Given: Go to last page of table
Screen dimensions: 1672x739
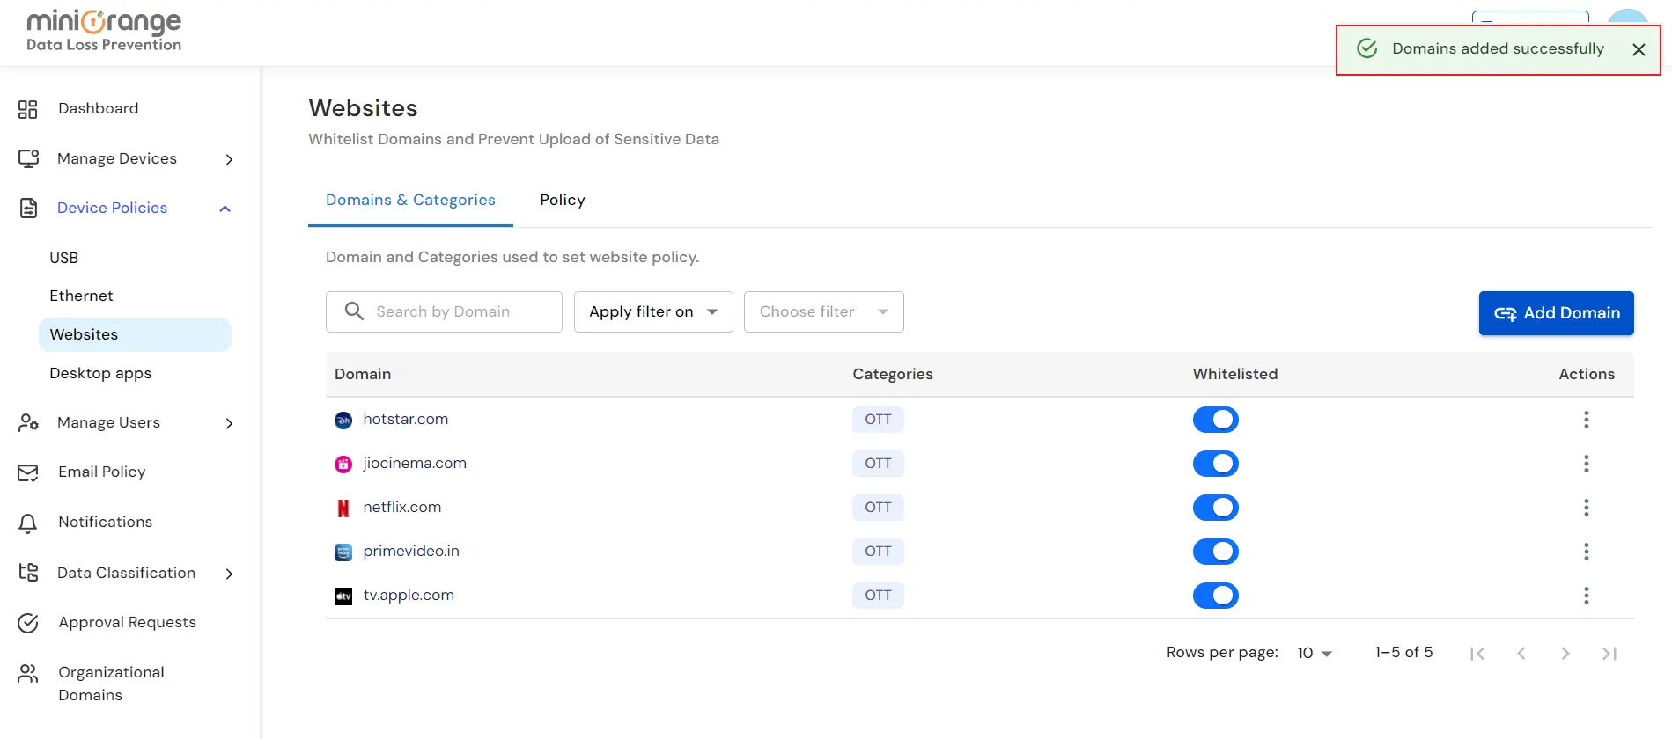Looking at the screenshot, I should click(x=1609, y=653).
